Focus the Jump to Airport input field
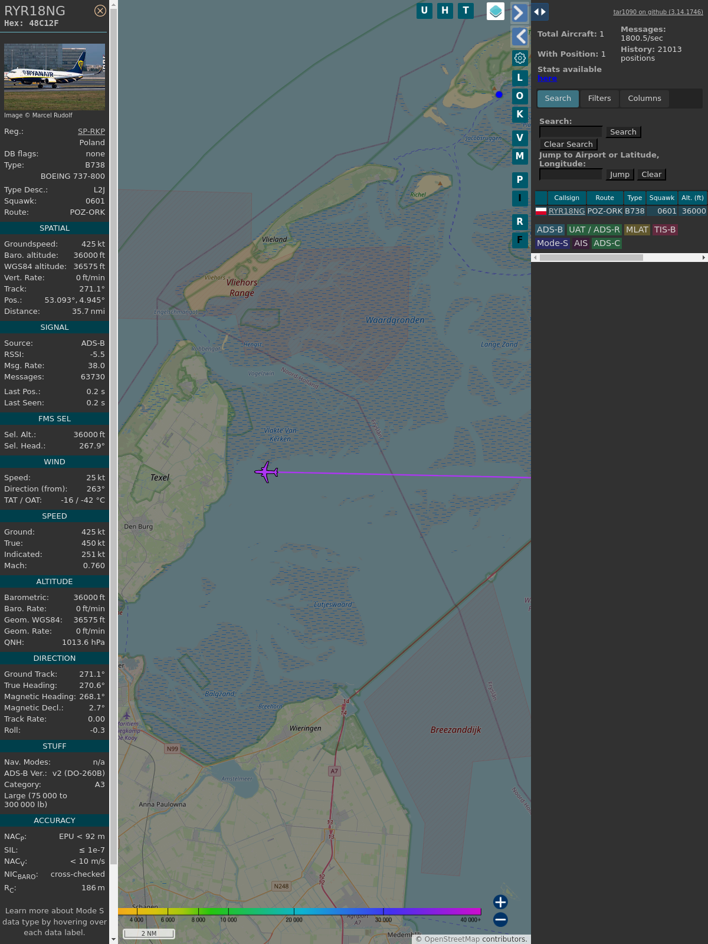The image size is (708, 944). pyautogui.click(x=571, y=174)
